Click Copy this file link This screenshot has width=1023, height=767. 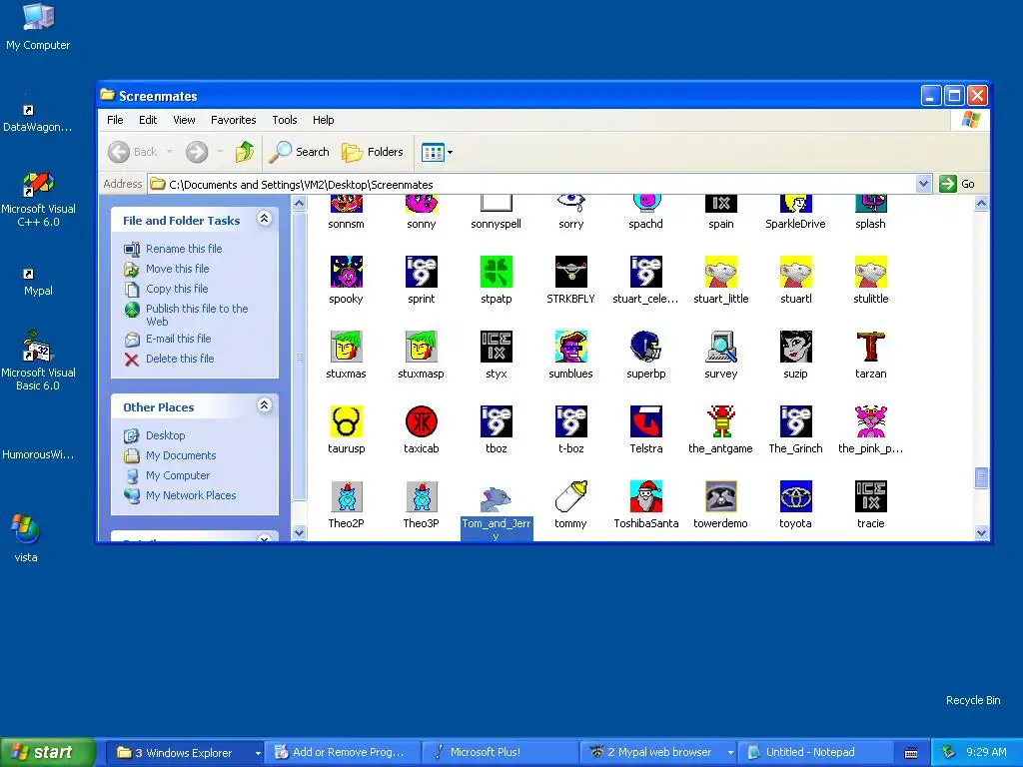(177, 289)
